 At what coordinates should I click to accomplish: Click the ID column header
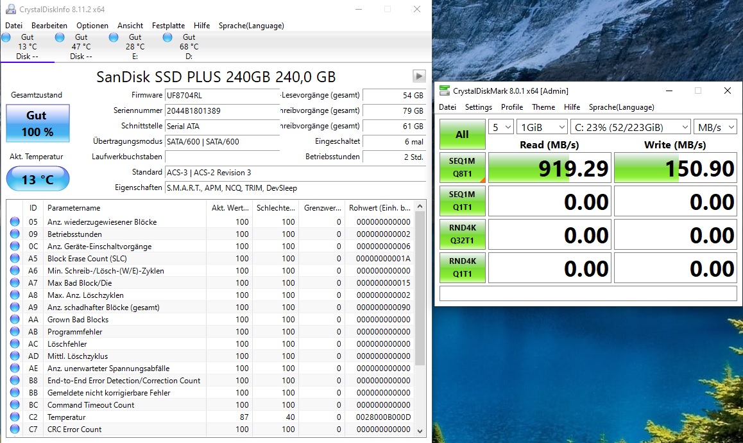coord(33,208)
